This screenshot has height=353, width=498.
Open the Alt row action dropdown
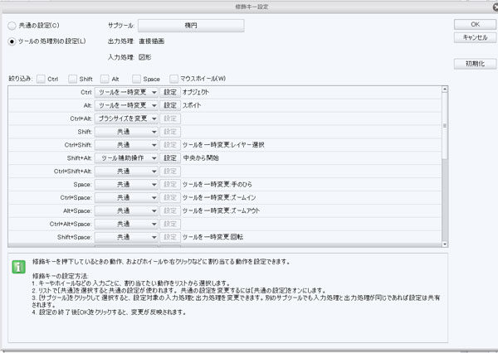click(126, 105)
